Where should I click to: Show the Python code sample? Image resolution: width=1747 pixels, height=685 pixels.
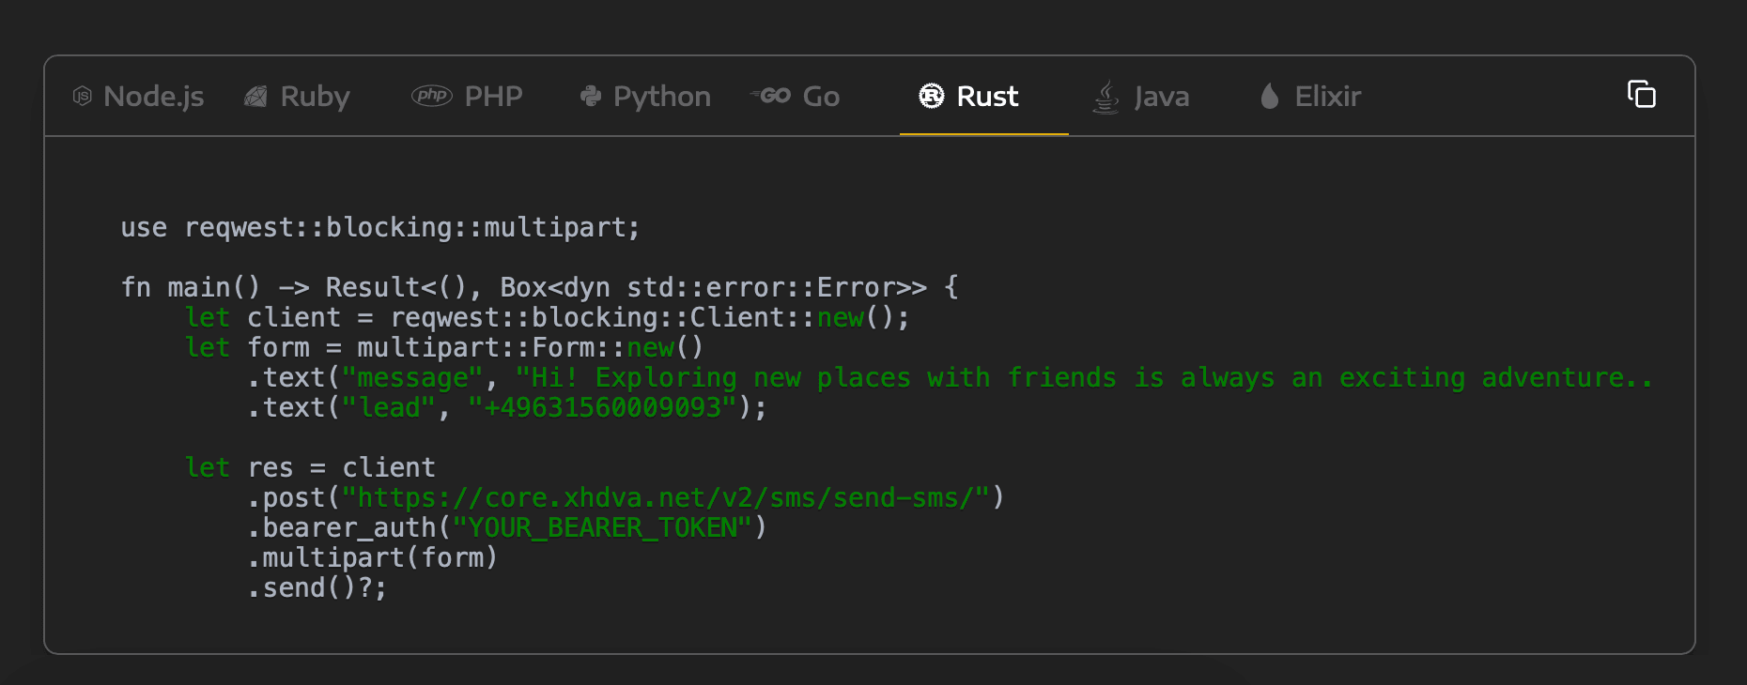(661, 97)
